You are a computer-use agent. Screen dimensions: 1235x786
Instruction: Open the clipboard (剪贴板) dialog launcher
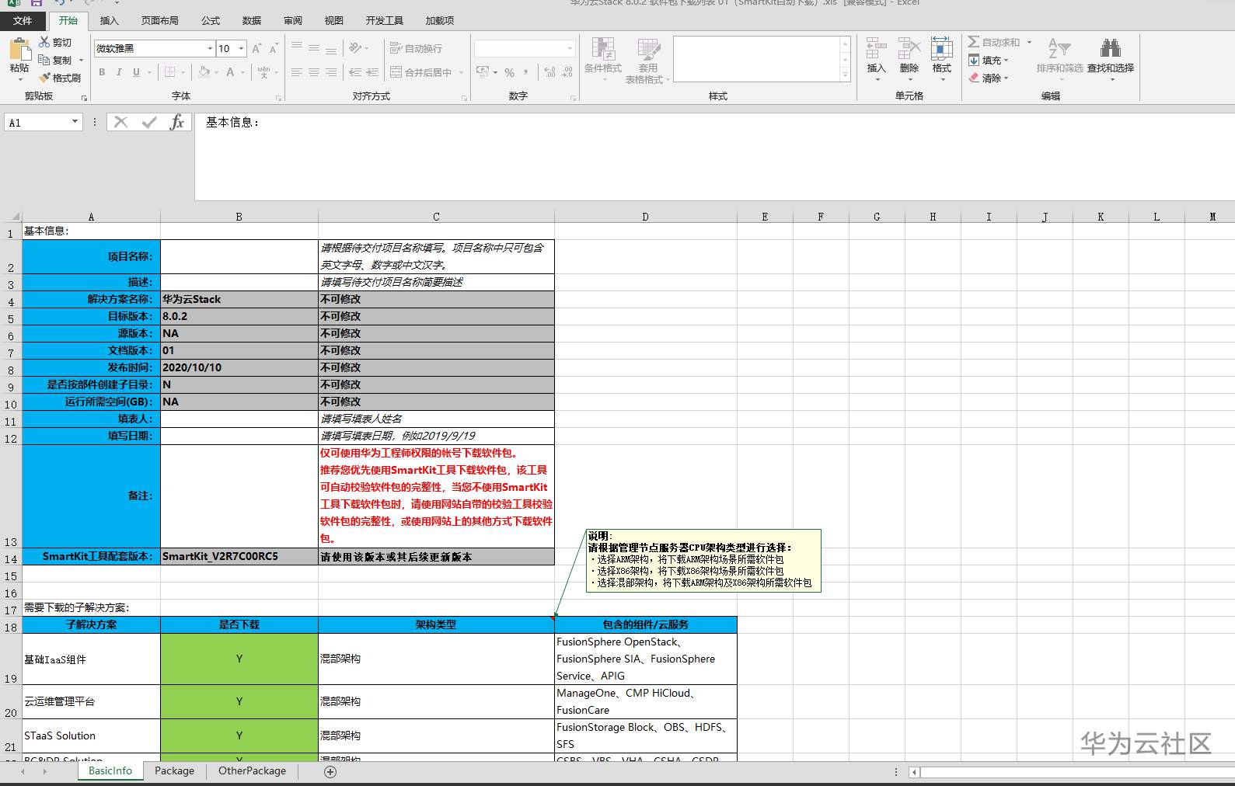pyautogui.click(x=84, y=98)
